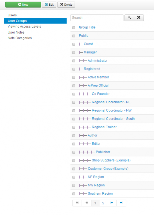Check the box for the Administrator group
The image size is (154, 215).
74,61
